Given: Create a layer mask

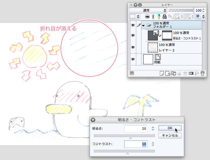Looking at the screenshot, I should click(x=191, y=73).
